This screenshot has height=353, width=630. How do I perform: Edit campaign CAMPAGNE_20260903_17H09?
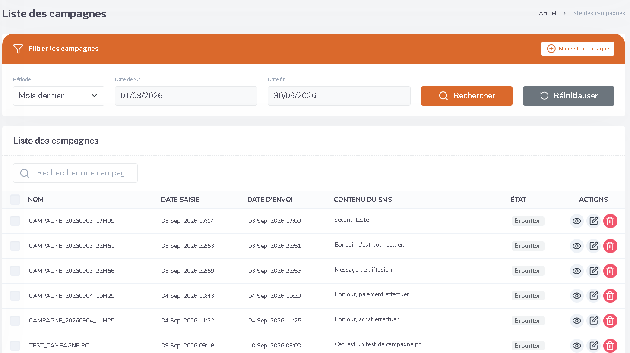tap(594, 221)
